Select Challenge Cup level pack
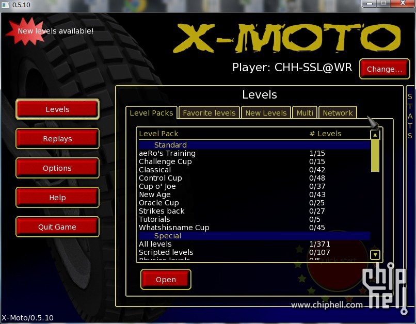Screen dimensions: 416x324 (x=254, y=161)
